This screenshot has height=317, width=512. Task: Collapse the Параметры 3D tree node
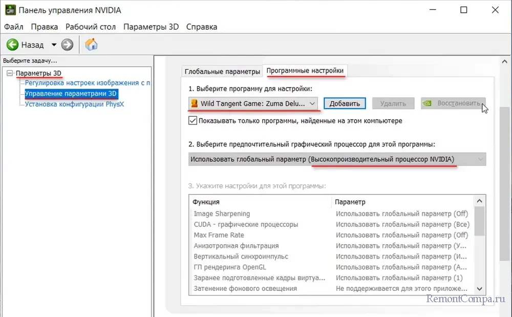click(10, 73)
